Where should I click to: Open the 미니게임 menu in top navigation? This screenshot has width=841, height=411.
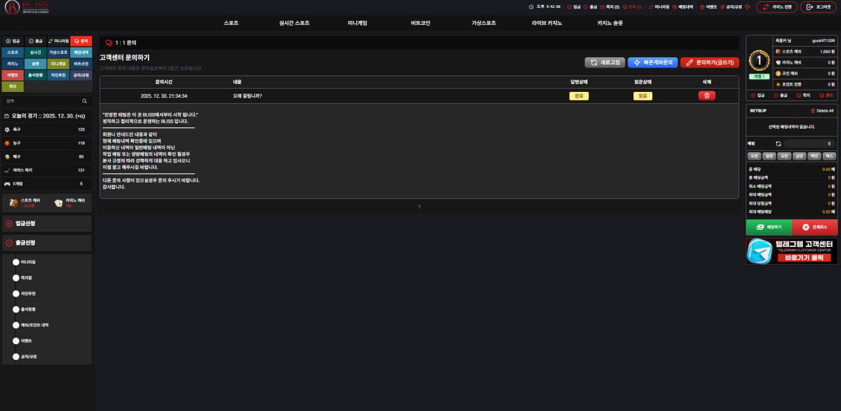357,23
